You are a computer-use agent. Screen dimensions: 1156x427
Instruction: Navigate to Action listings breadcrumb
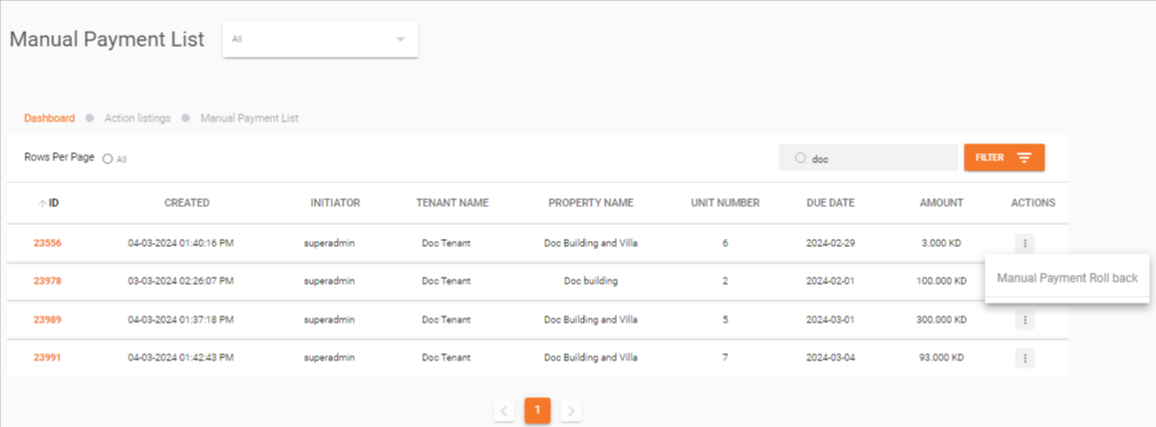pyautogui.click(x=138, y=118)
